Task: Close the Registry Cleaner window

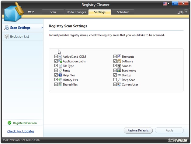Action: point(183,3)
